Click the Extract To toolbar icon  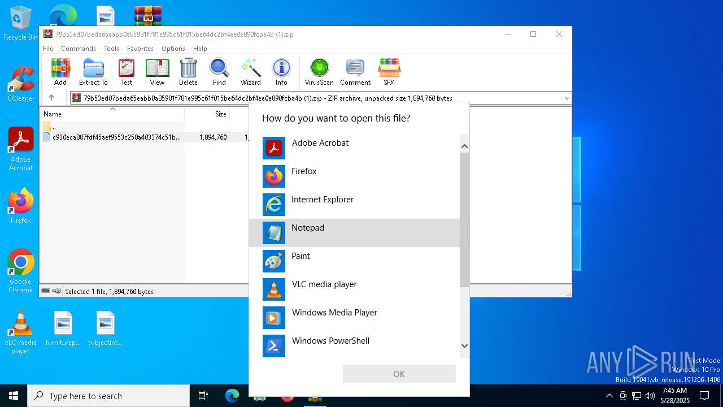pos(93,72)
